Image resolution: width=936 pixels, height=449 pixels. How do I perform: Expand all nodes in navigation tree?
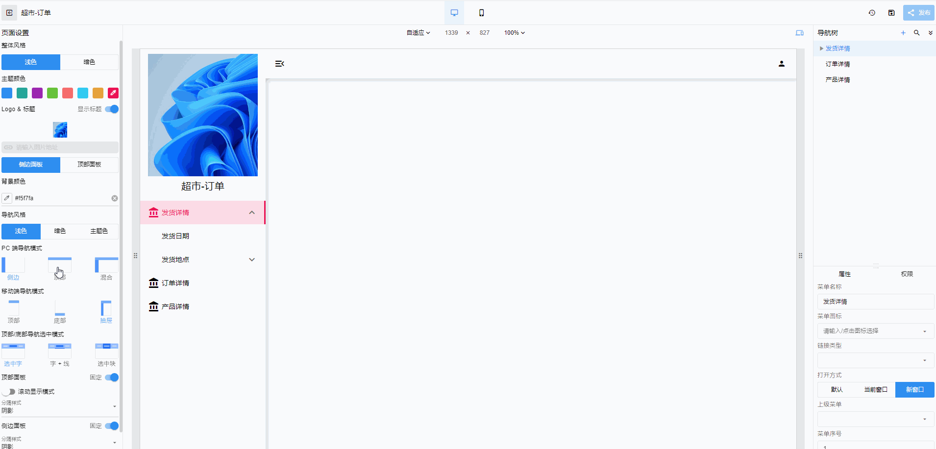pos(931,33)
